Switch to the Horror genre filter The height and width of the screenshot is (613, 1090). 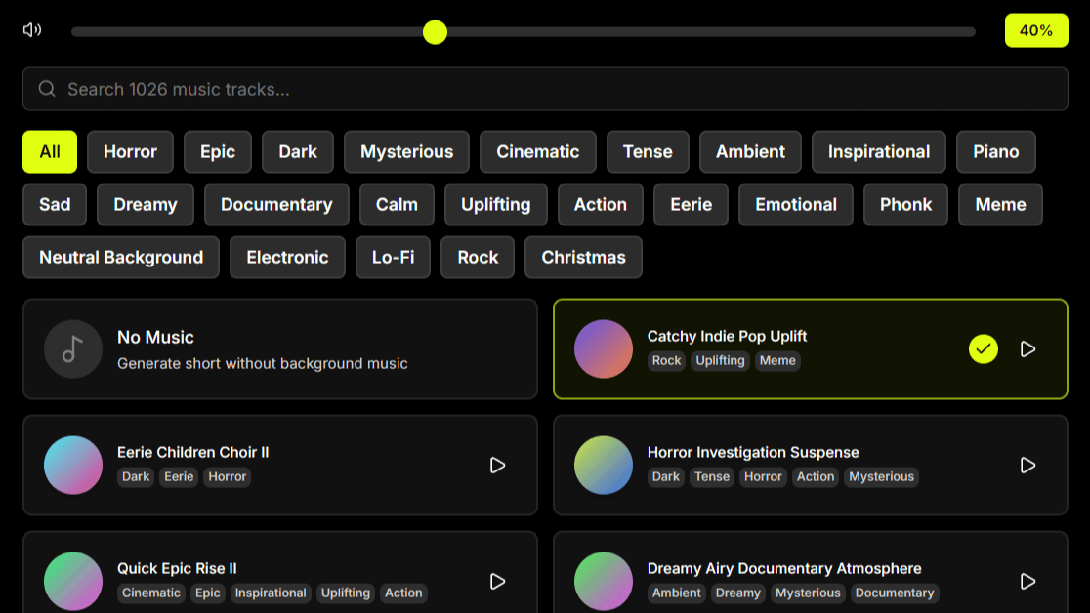130,151
